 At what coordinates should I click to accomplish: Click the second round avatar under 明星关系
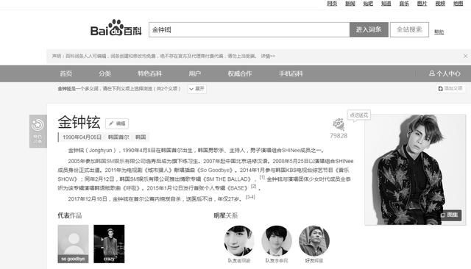tap(277, 241)
